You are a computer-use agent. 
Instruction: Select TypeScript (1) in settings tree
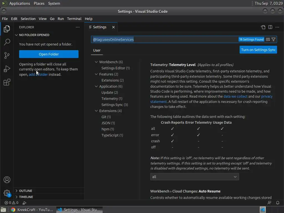[x=112, y=135]
